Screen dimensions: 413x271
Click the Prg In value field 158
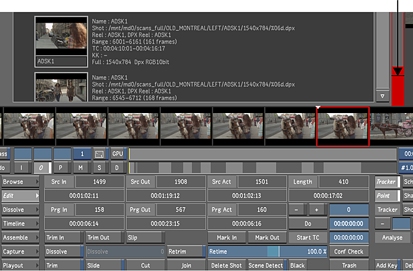[x=100, y=210]
